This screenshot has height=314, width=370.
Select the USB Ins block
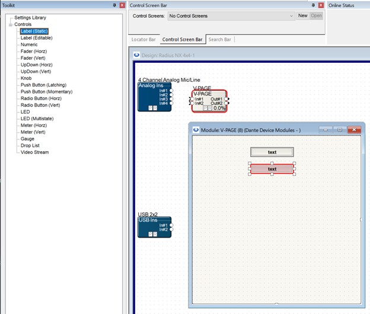point(154,228)
